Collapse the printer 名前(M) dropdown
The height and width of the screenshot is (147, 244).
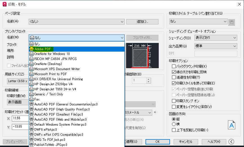click(x=77, y=38)
